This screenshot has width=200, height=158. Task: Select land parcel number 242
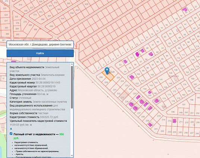point(162,131)
